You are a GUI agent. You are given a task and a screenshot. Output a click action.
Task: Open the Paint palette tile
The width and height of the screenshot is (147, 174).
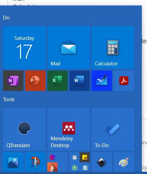[x=124, y=162]
